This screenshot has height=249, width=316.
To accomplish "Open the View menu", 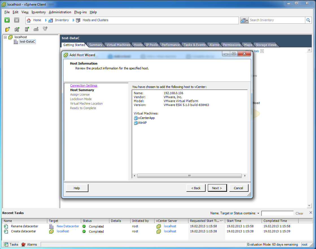I will click(x=25, y=12).
